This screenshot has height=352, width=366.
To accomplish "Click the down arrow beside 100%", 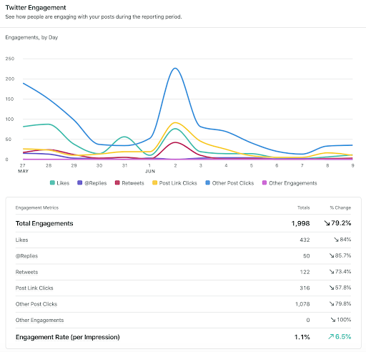I will click(333, 320).
